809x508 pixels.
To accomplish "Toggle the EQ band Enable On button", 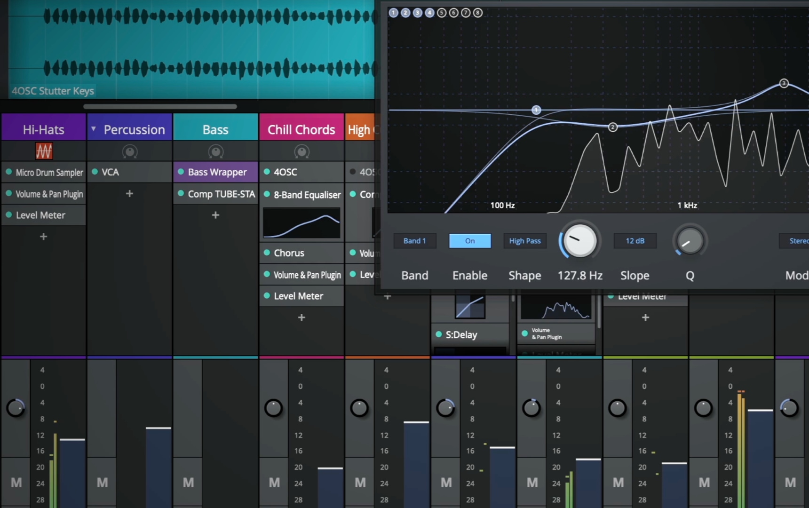I will pyautogui.click(x=470, y=241).
